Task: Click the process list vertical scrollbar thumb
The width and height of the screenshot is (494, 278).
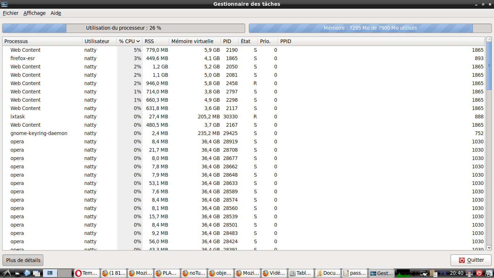Action: point(489,66)
